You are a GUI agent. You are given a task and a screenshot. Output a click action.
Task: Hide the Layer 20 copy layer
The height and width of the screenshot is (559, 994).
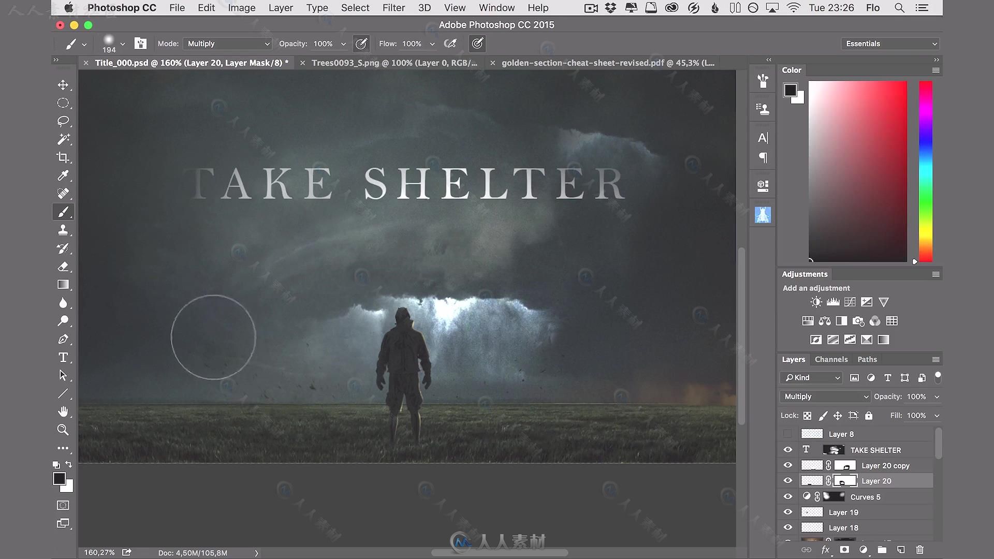[788, 465]
